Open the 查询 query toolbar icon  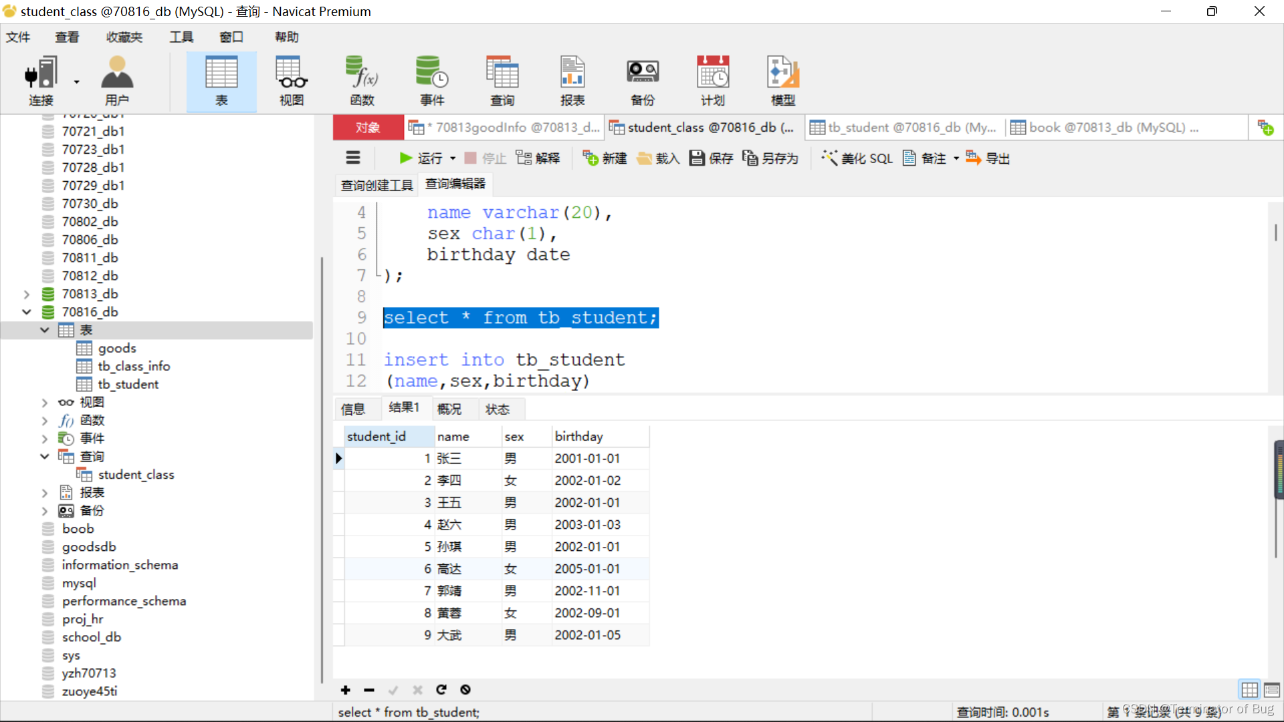click(x=502, y=81)
